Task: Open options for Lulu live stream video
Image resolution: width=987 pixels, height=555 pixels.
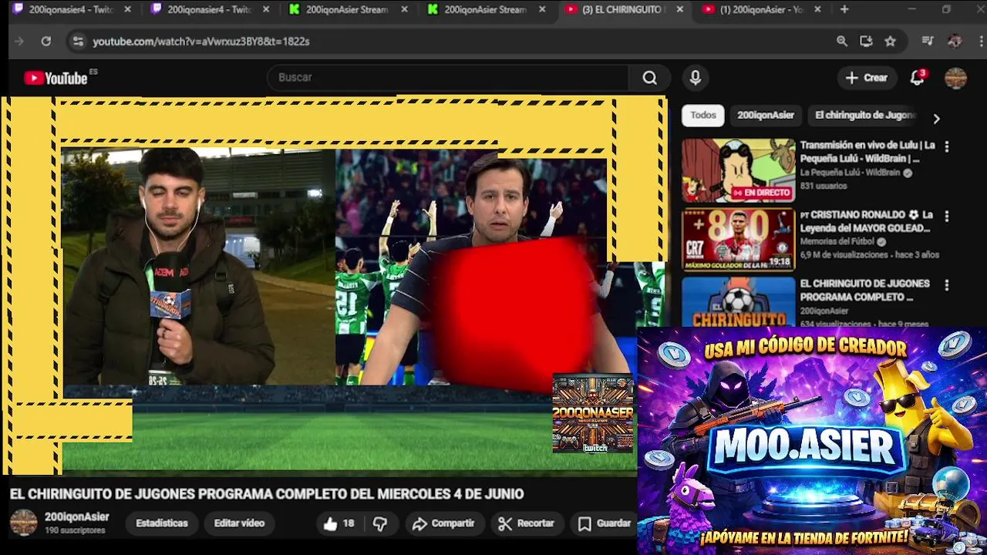Action: 947,146
